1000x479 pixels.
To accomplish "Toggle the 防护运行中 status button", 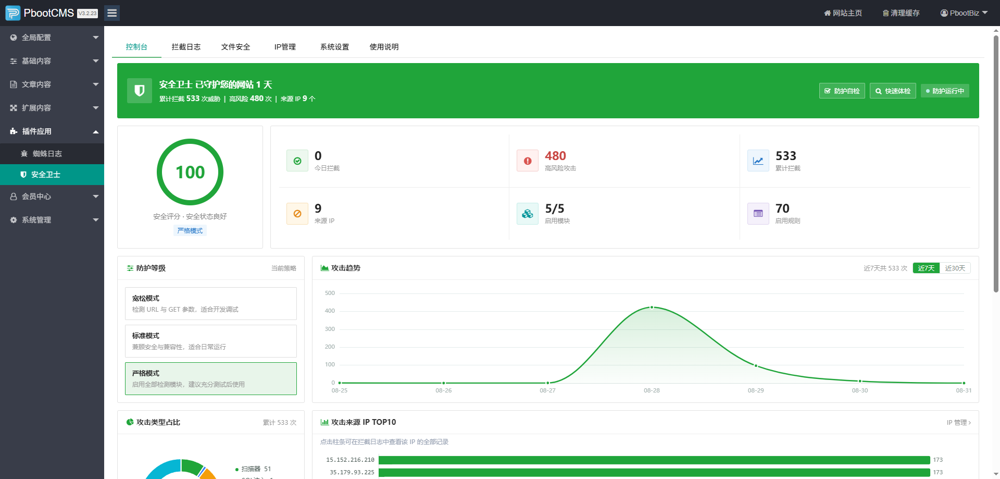I will (x=945, y=91).
